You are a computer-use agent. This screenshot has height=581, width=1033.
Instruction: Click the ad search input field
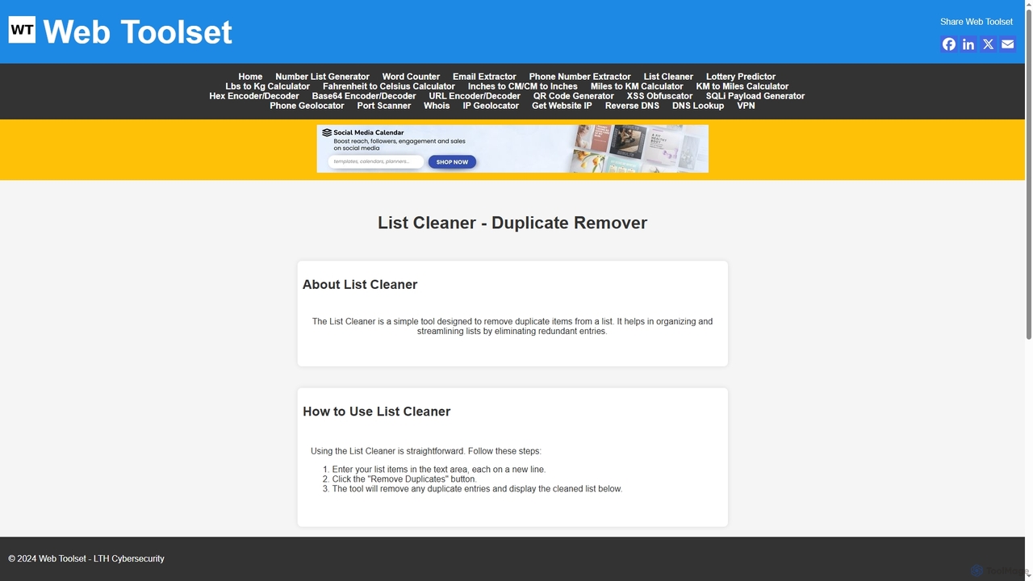pyautogui.click(x=376, y=161)
